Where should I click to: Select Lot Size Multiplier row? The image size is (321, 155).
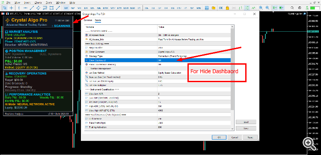point(158,85)
